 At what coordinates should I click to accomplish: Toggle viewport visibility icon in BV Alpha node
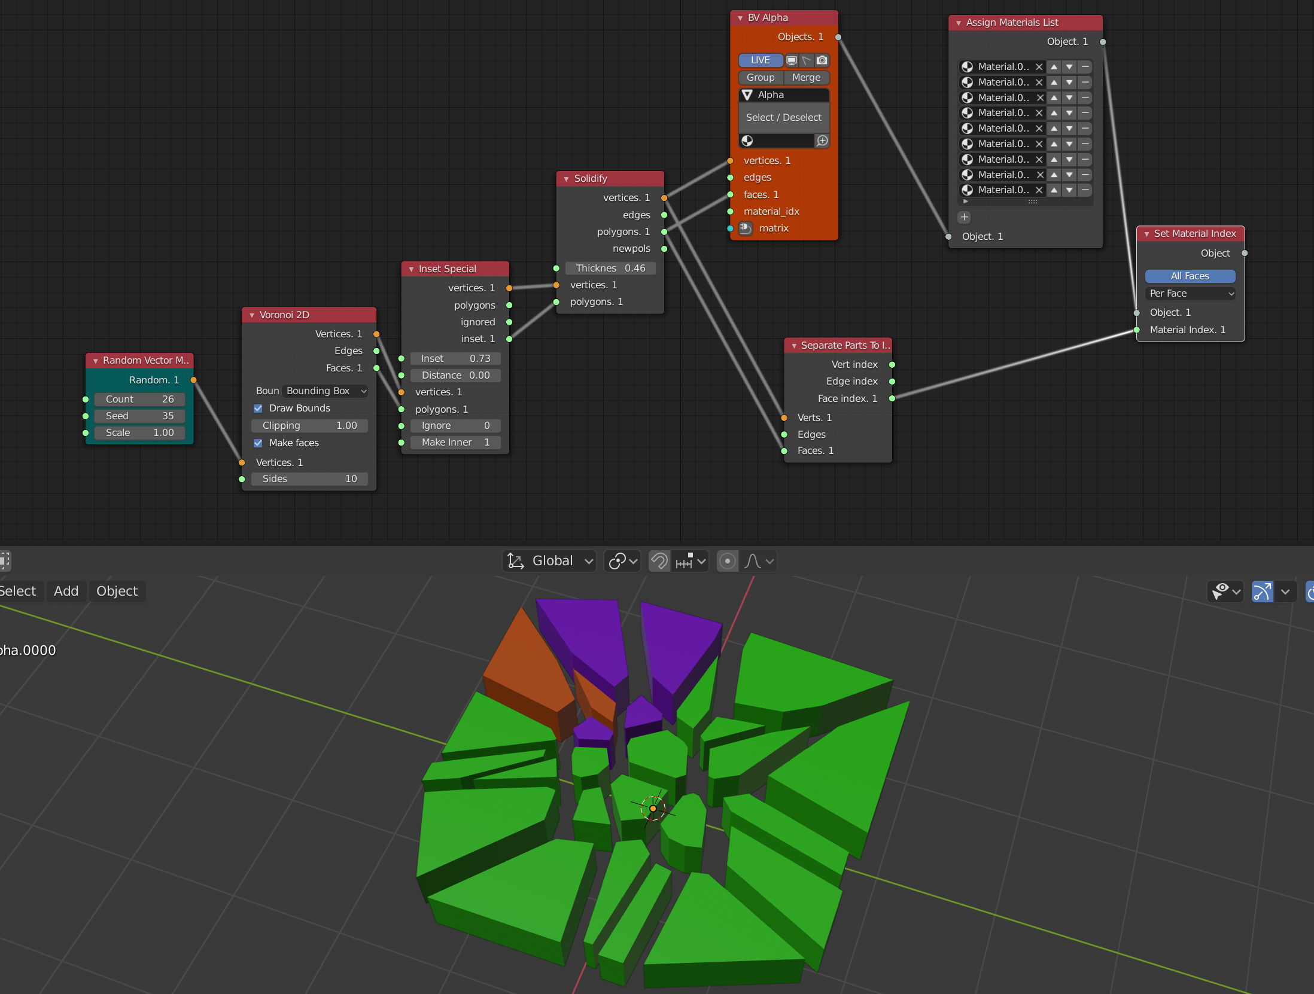coord(791,60)
